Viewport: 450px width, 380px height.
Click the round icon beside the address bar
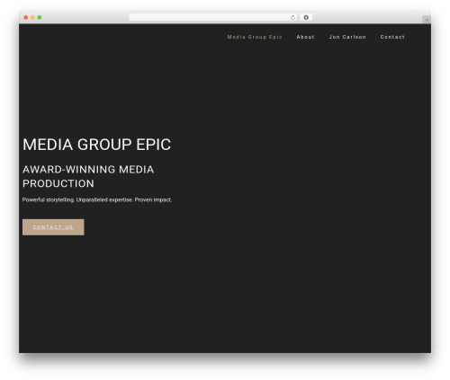coord(306,17)
